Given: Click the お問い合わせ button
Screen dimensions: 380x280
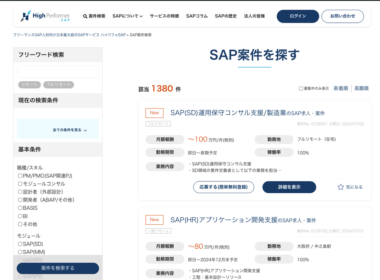Looking at the screenshot, I should pyautogui.click(x=343, y=16).
